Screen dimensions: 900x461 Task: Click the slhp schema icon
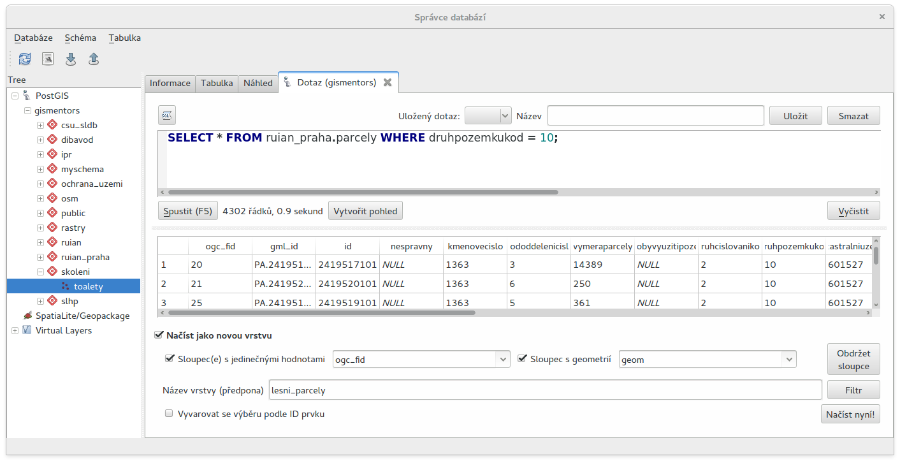tap(52, 301)
